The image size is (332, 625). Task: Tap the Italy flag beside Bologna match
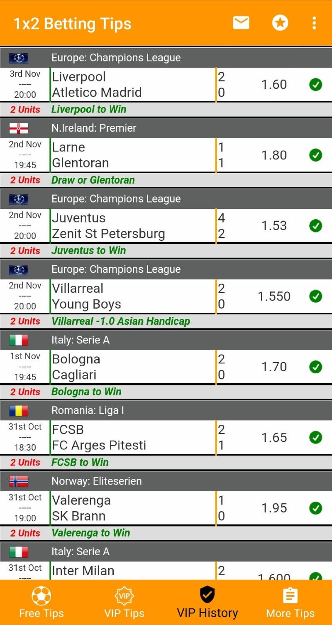tap(19, 340)
